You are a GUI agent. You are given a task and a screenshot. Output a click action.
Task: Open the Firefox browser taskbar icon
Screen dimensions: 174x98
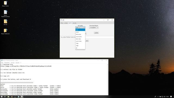(12, 97)
